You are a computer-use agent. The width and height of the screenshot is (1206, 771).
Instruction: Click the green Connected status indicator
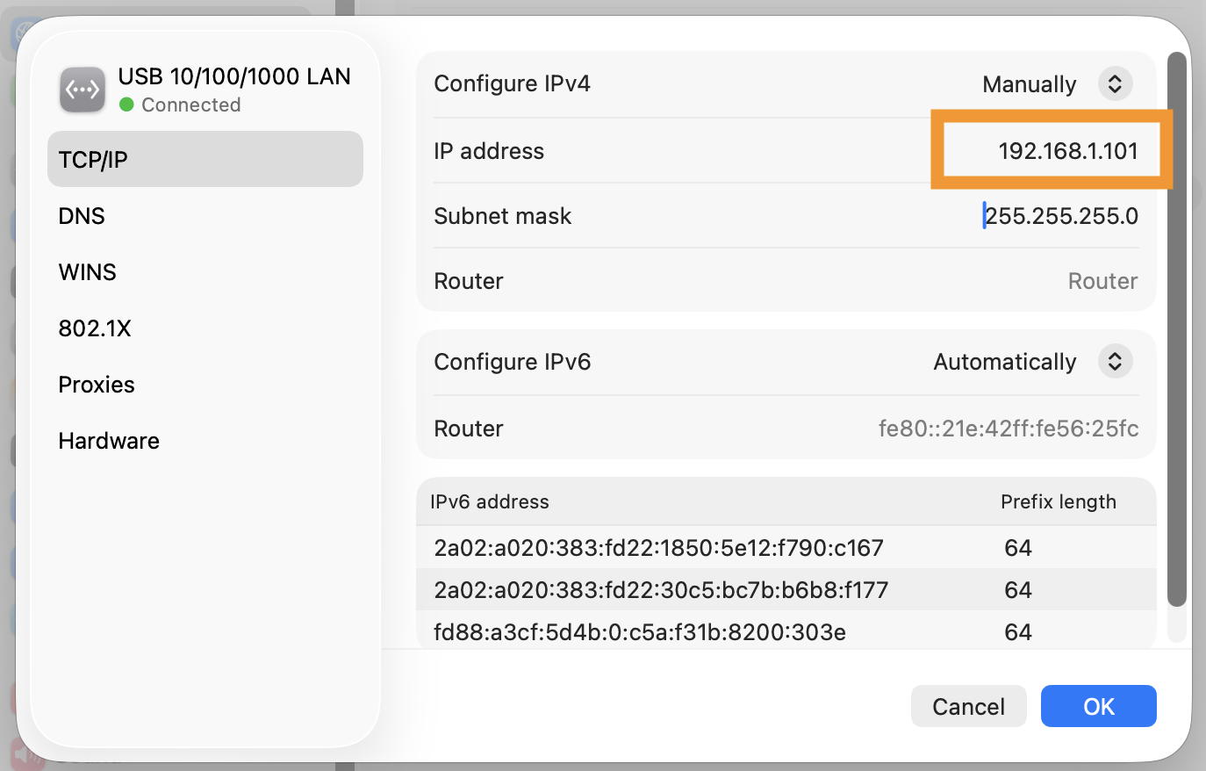point(126,104)
